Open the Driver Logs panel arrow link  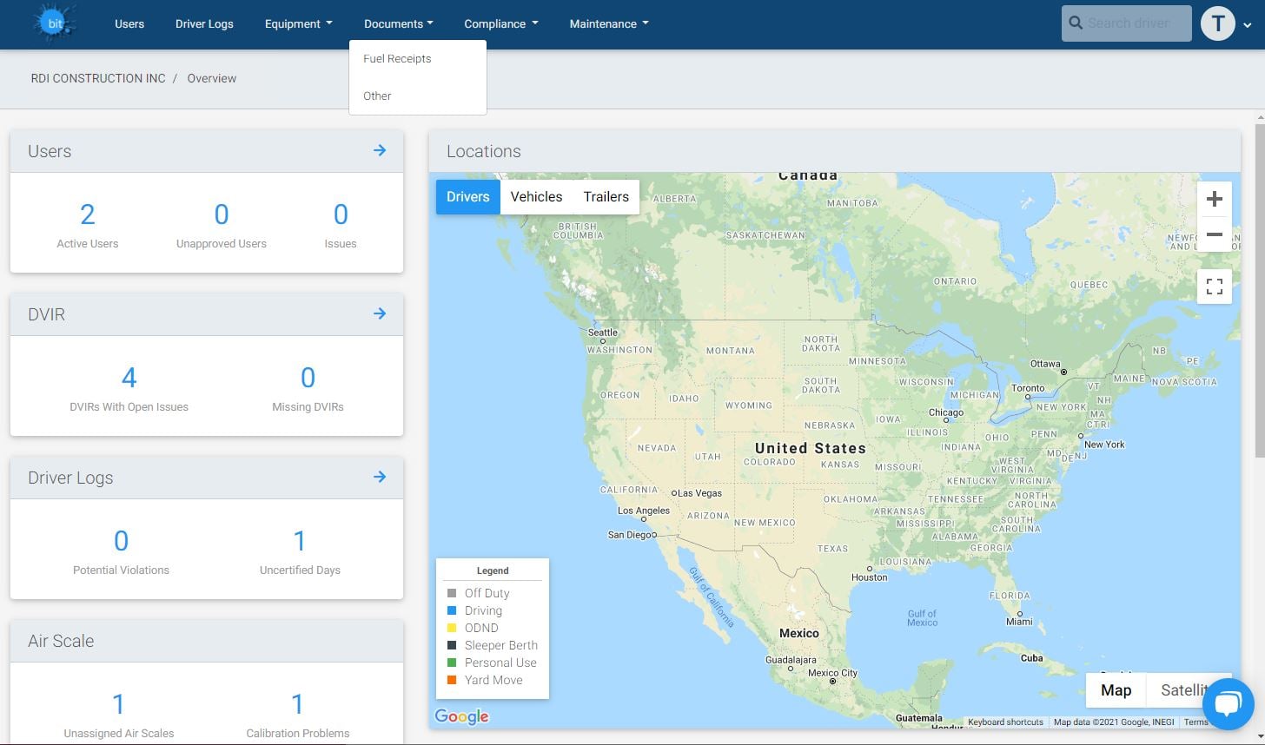click(380, 477)
